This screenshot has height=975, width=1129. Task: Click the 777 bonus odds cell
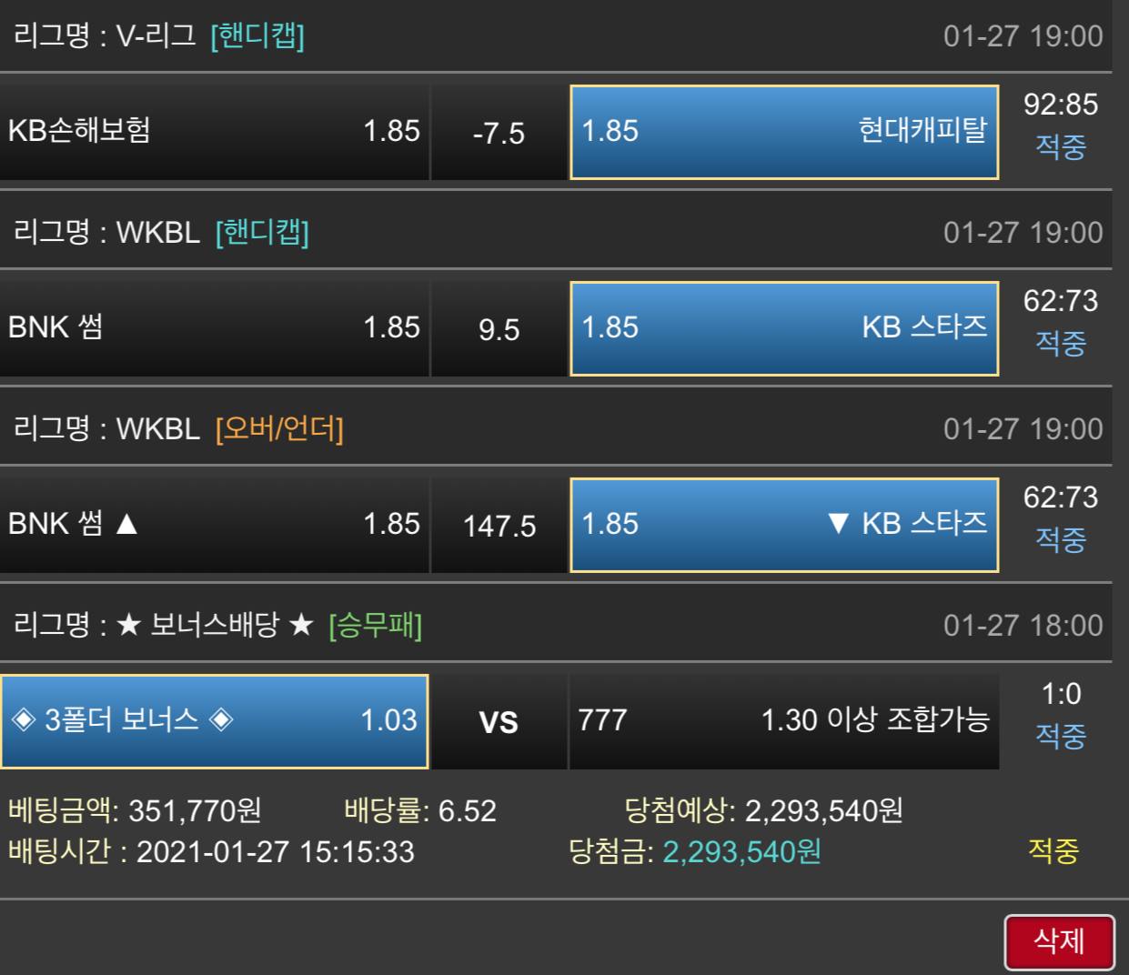[784, 721]
